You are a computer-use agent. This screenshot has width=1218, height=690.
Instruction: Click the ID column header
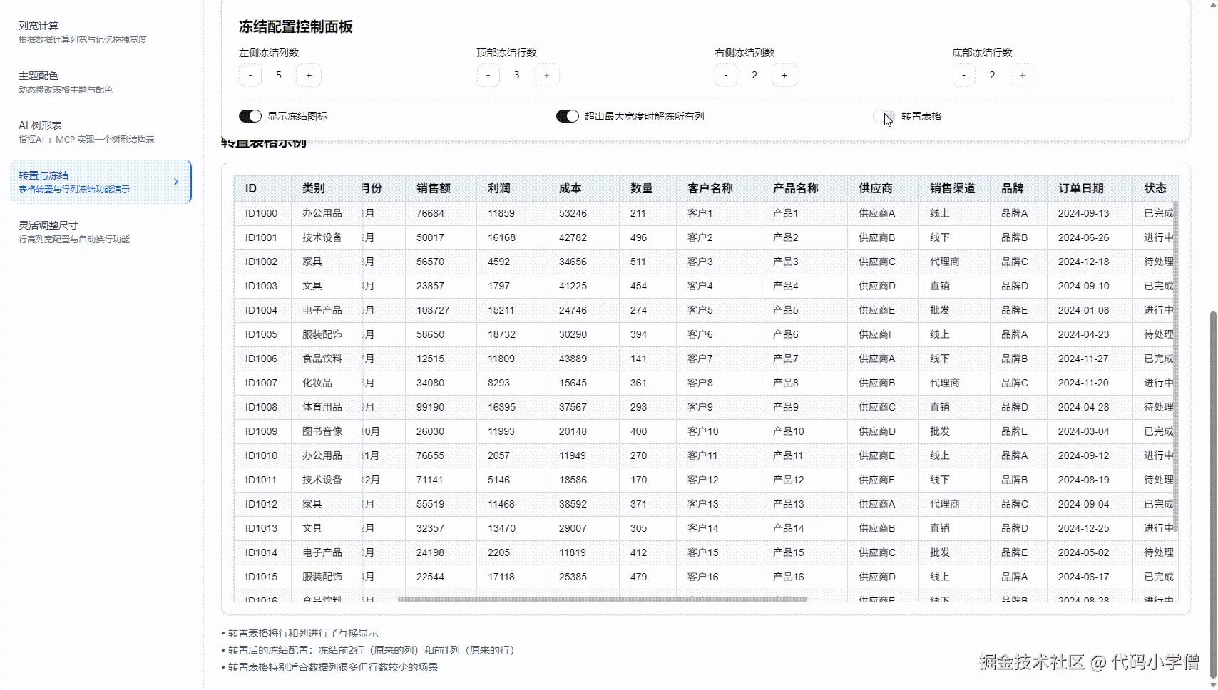[x=262, y=188]
